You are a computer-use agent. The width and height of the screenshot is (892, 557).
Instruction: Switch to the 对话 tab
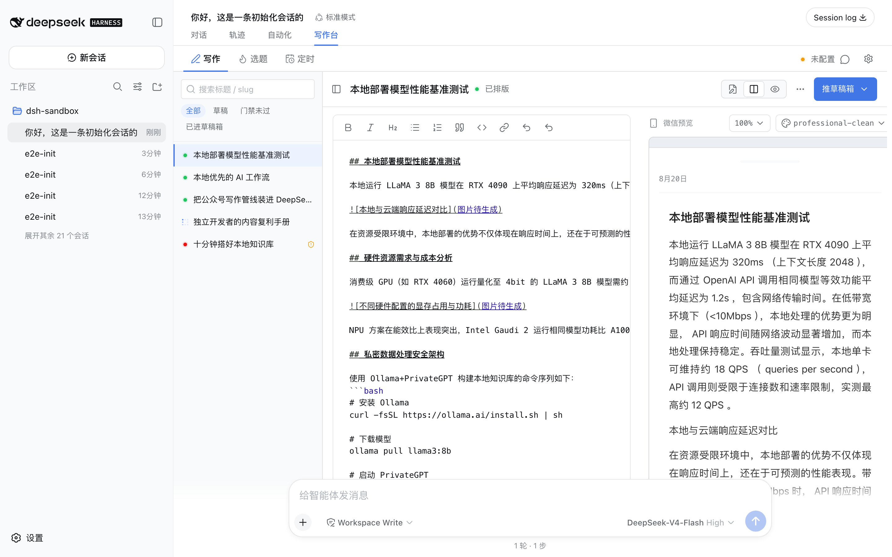(199, 35)
